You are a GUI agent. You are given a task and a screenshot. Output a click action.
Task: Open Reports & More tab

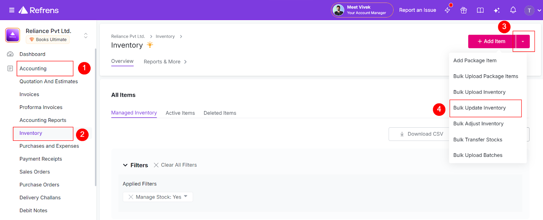tap(162, 62)
